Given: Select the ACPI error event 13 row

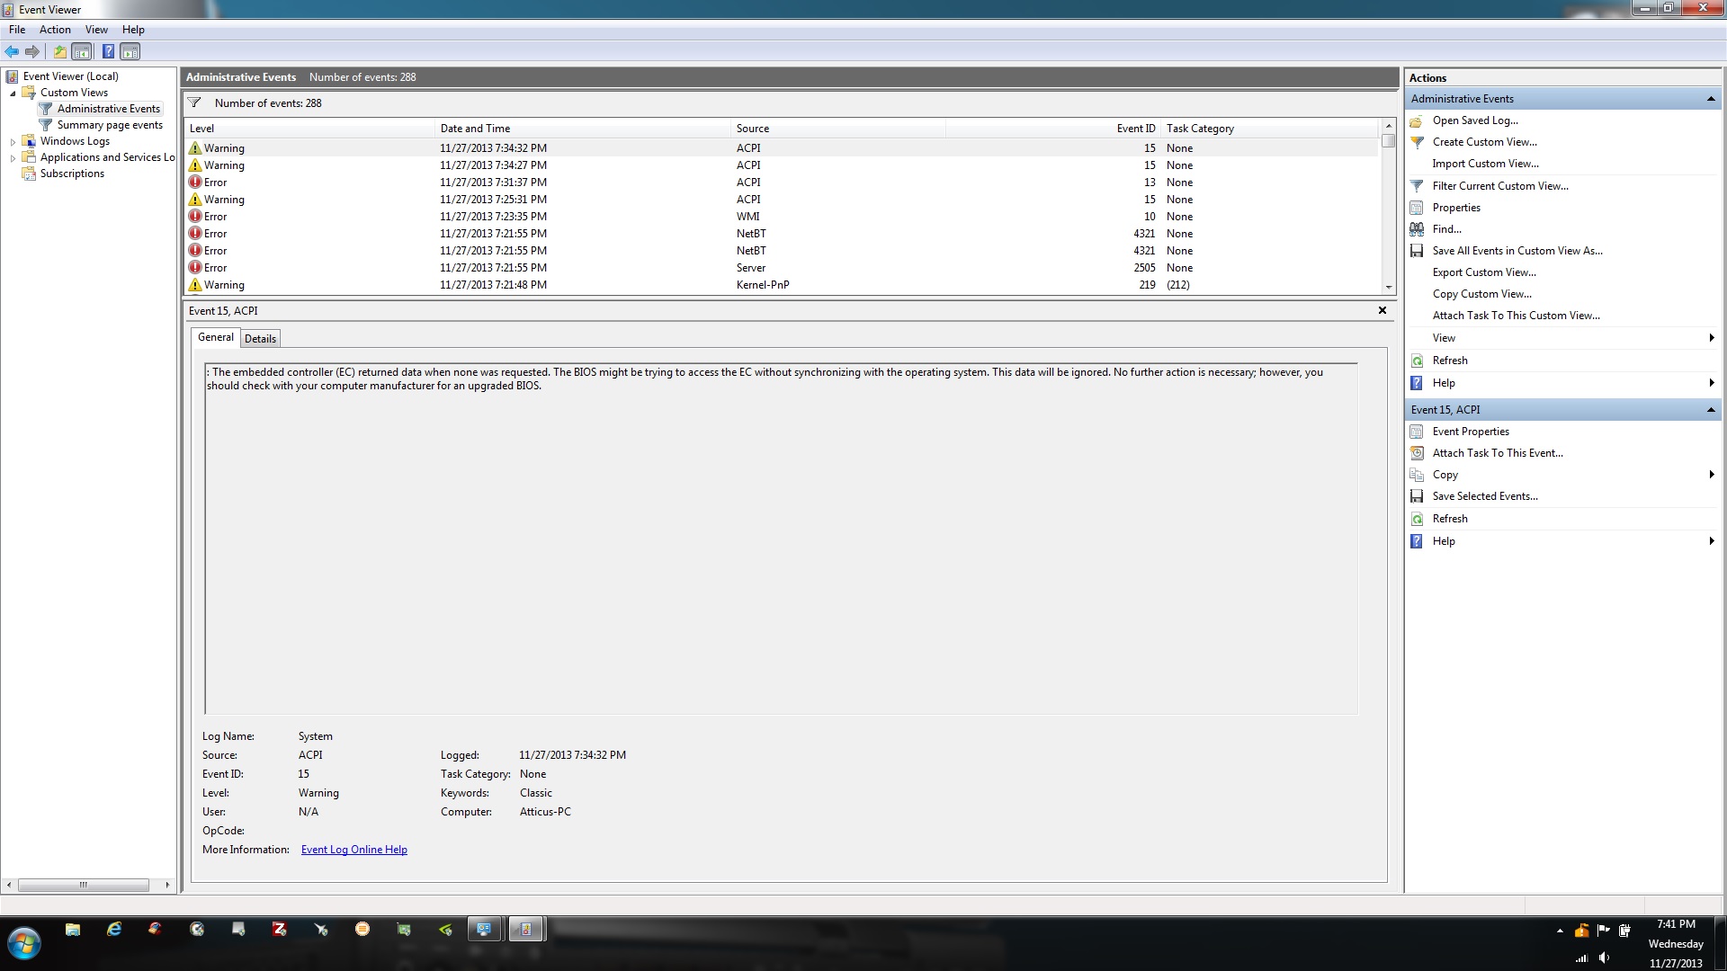Looking at the screenshot, I should [x=781, y=183].
